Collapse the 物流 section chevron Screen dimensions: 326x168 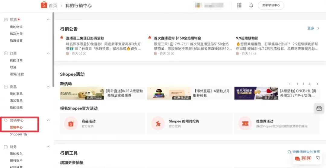point(48,20)
